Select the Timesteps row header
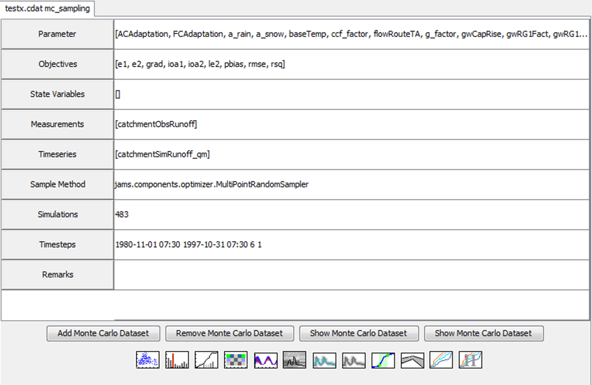 (57, 245)
